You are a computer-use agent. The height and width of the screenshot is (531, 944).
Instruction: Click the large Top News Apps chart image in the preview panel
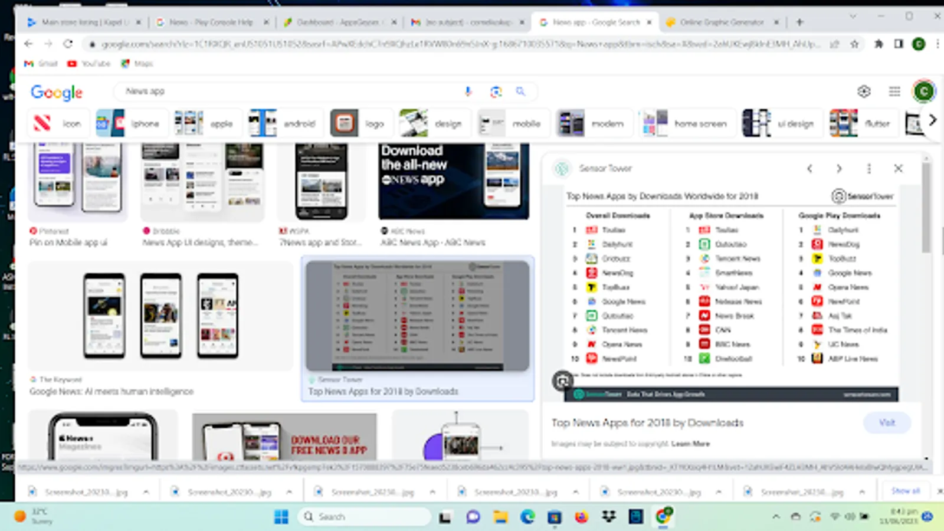point(731,295)
